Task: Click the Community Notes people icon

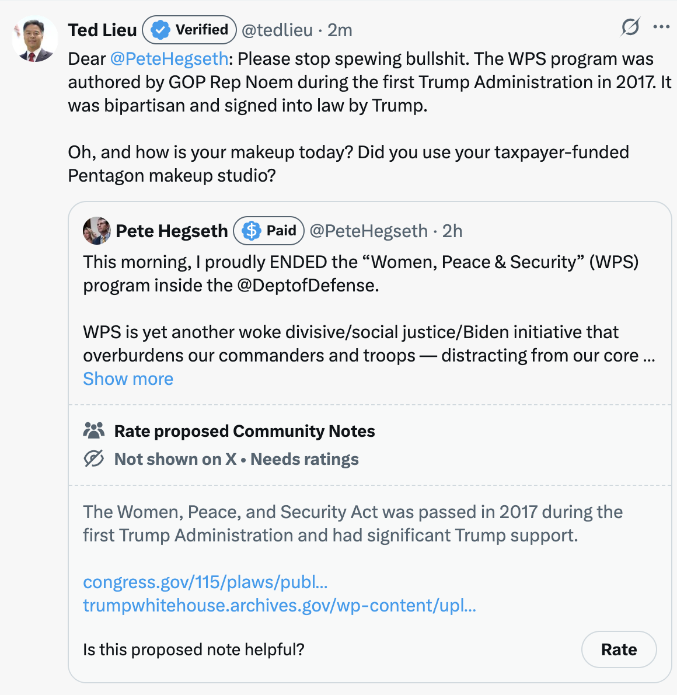Action: [93, 430]
